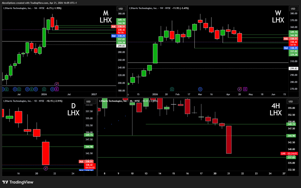Viewport: 301px width, 188px height.
Task: Click the Bid label on monthly chart
Action: pyautogui.click(x=113, y=36)
